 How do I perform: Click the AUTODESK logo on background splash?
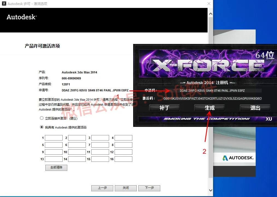click(x=238, y=158)
